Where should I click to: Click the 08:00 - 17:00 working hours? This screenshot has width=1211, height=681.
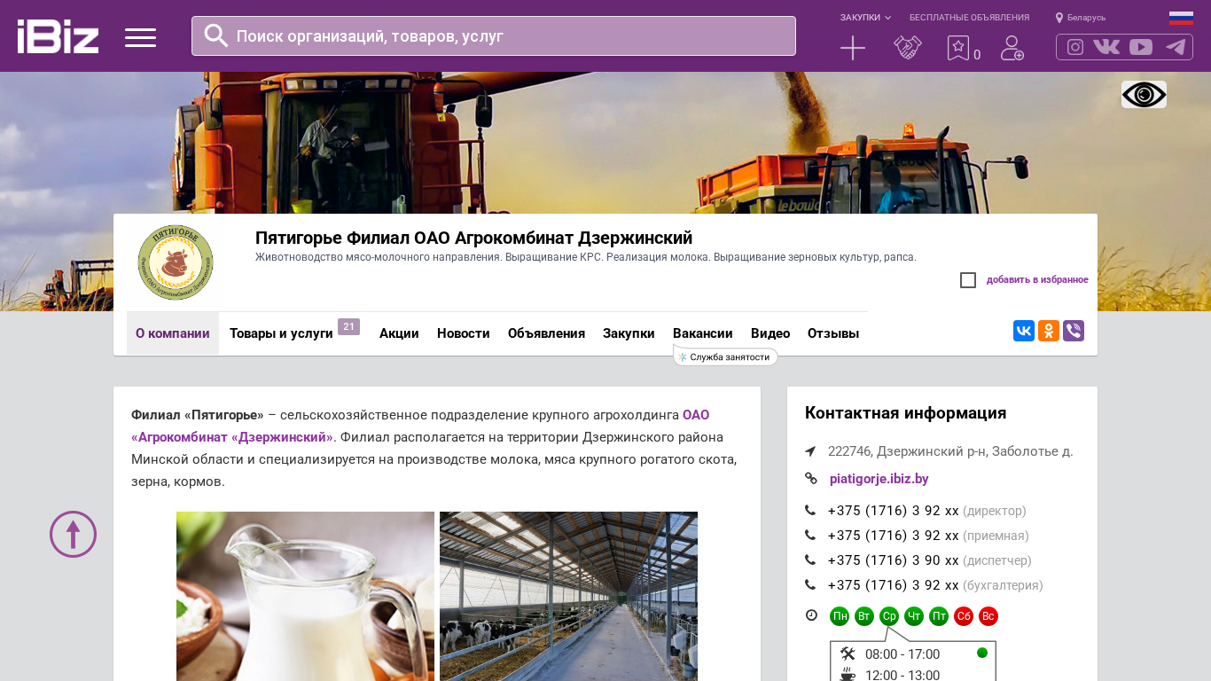pos(902,654)
